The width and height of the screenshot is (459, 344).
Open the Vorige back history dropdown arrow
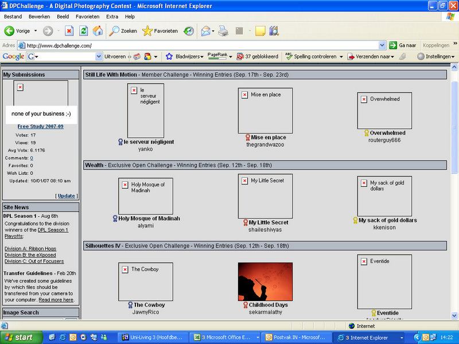click(x=36, y=31)
